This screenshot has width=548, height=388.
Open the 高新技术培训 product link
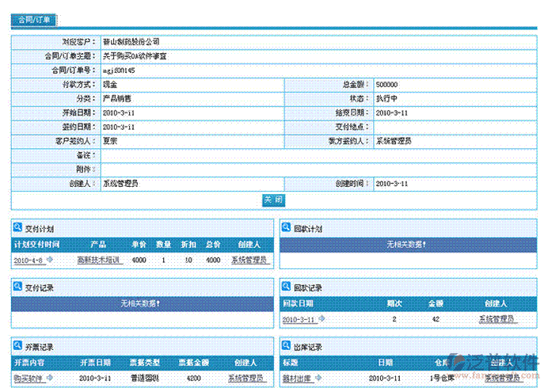(x=98, y=260)
